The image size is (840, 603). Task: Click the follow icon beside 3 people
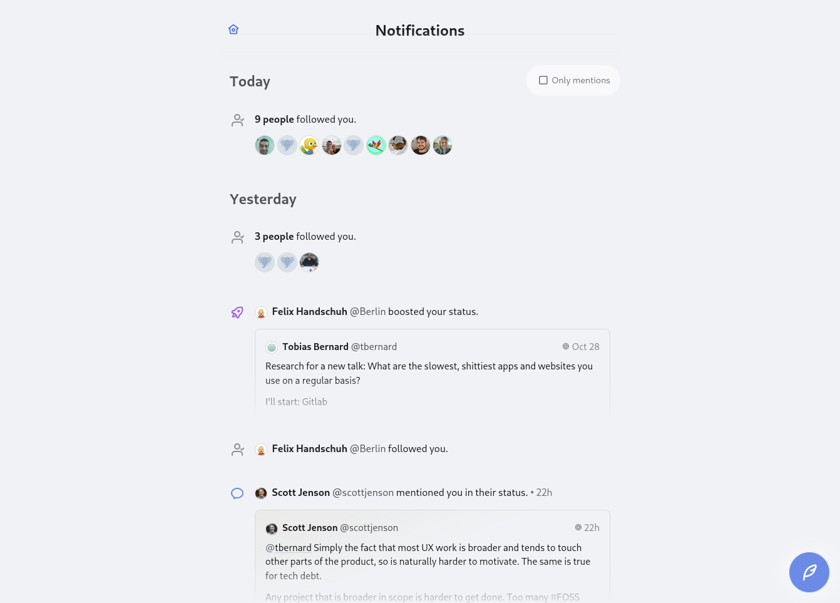[x=238, y=237]
